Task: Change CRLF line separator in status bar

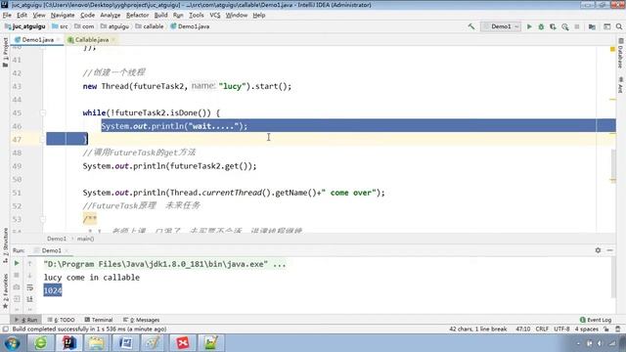Action: 542,329
